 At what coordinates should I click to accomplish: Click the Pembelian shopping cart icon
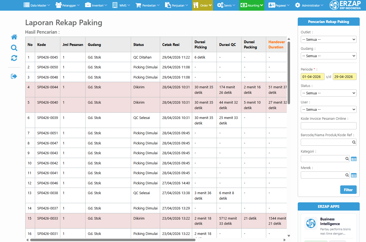[x=138, y=5]
